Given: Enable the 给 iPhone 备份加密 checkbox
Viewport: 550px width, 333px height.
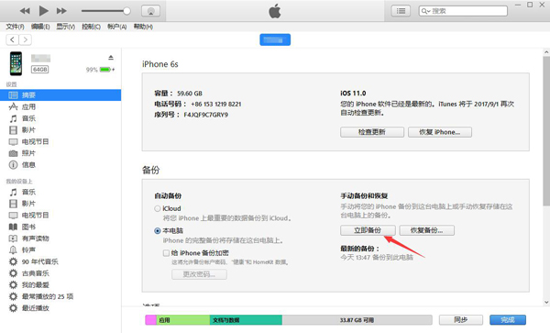Looking at the screenshot, I should pos(166,253).
